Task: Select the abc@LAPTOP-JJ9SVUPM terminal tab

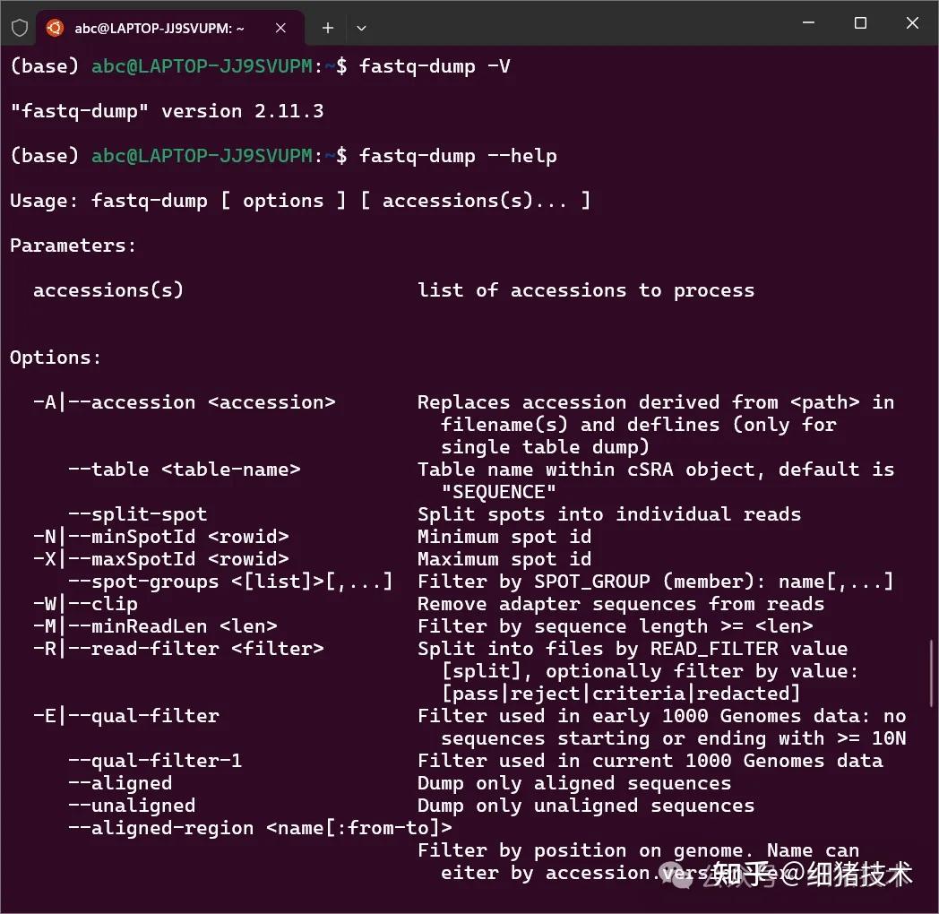Action: click(161, 27)
